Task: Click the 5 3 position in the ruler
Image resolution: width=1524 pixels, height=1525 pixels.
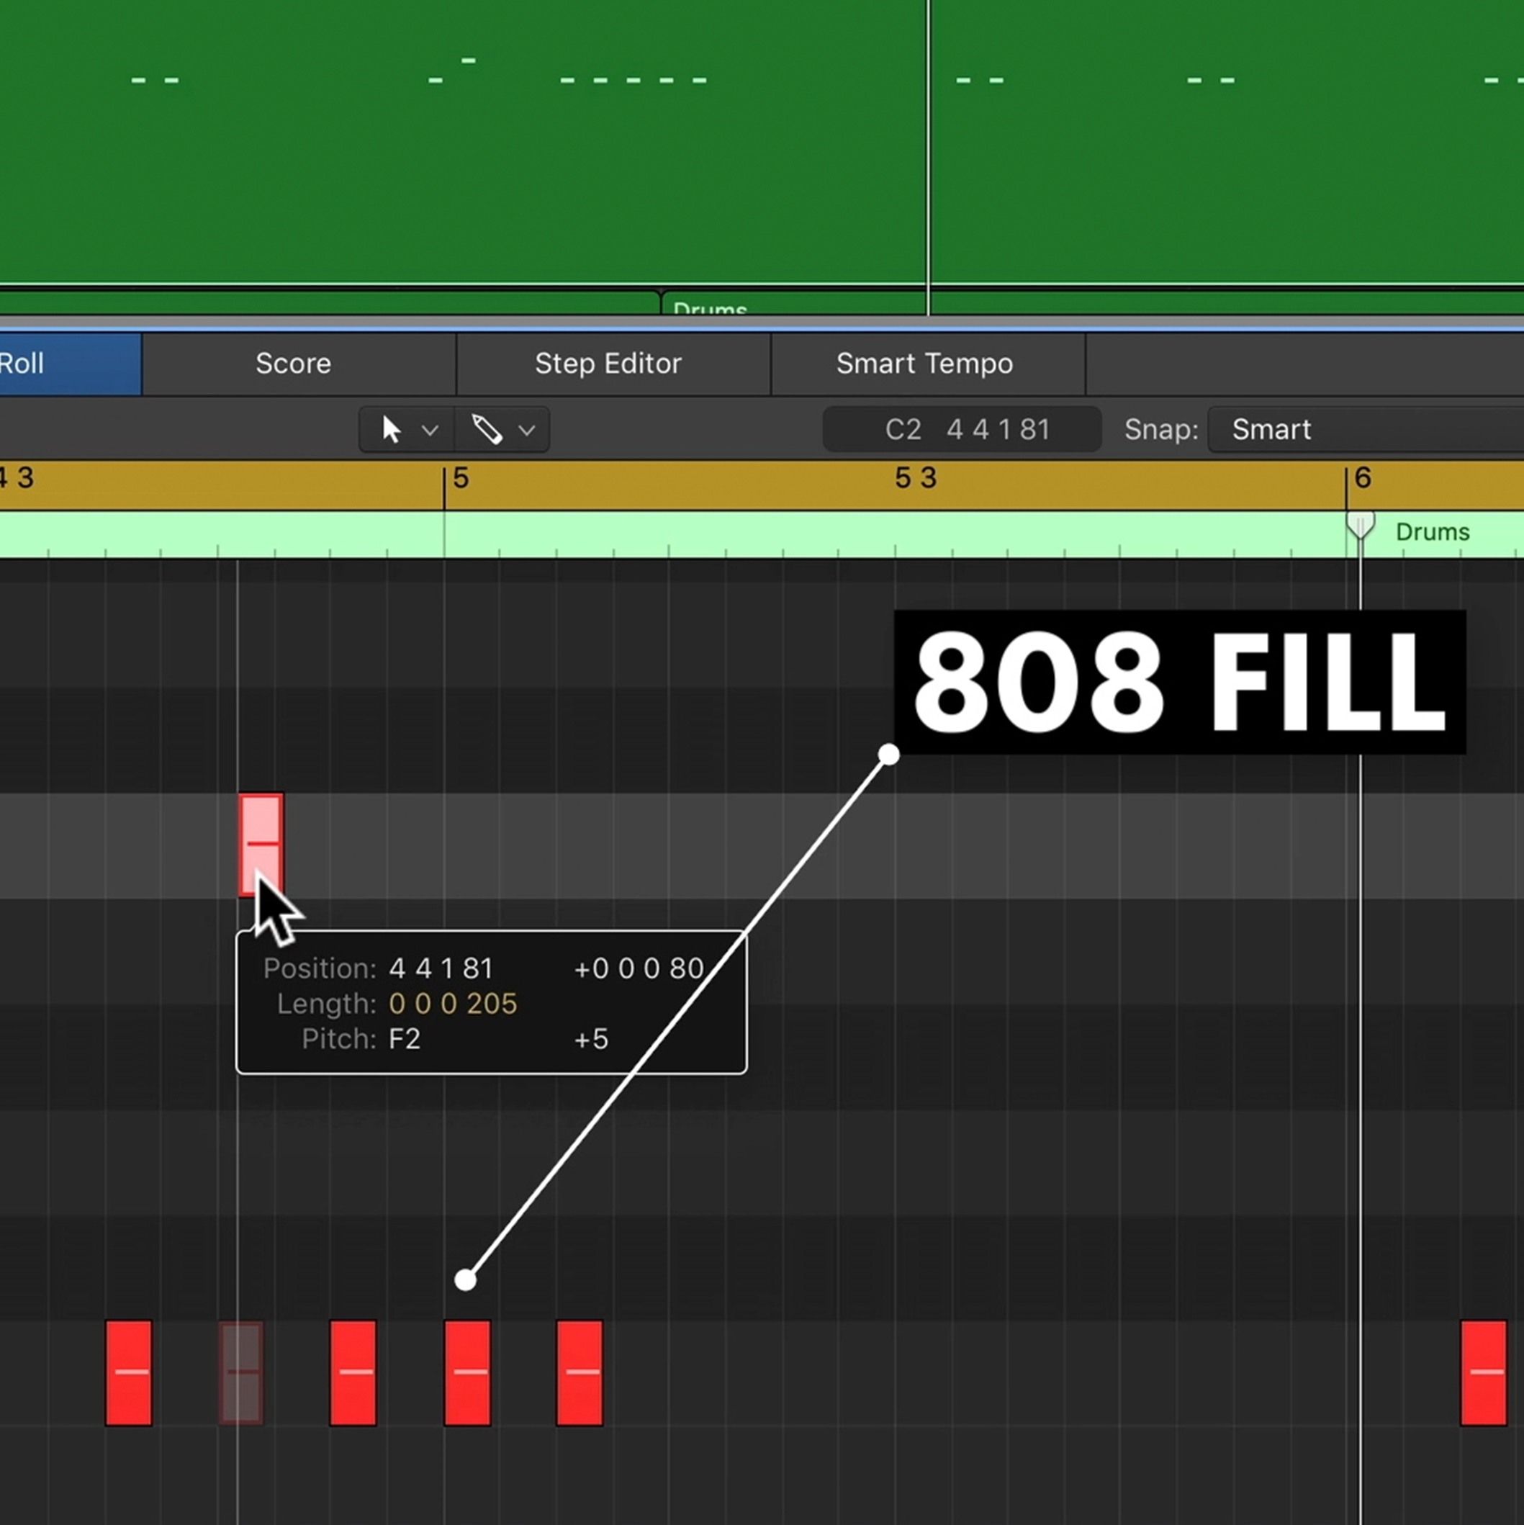Action: [916, 479]
